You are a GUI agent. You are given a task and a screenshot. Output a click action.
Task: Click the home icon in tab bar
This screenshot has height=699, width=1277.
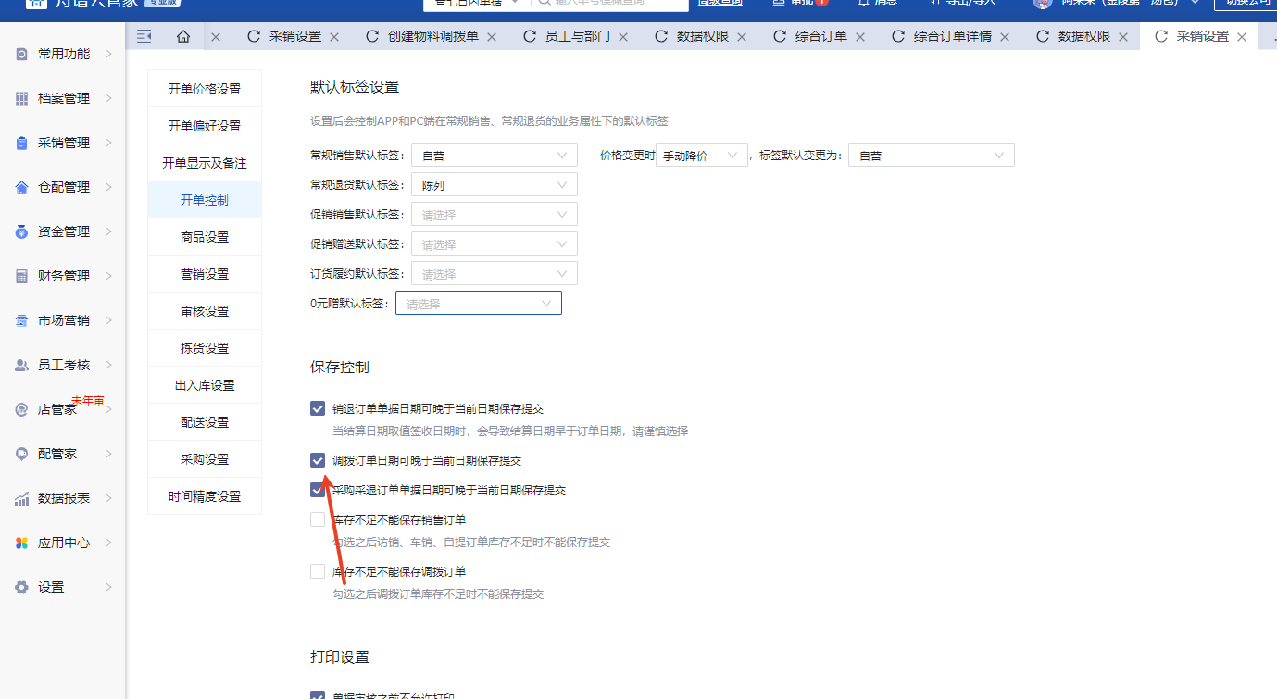[x=183, y=37]
